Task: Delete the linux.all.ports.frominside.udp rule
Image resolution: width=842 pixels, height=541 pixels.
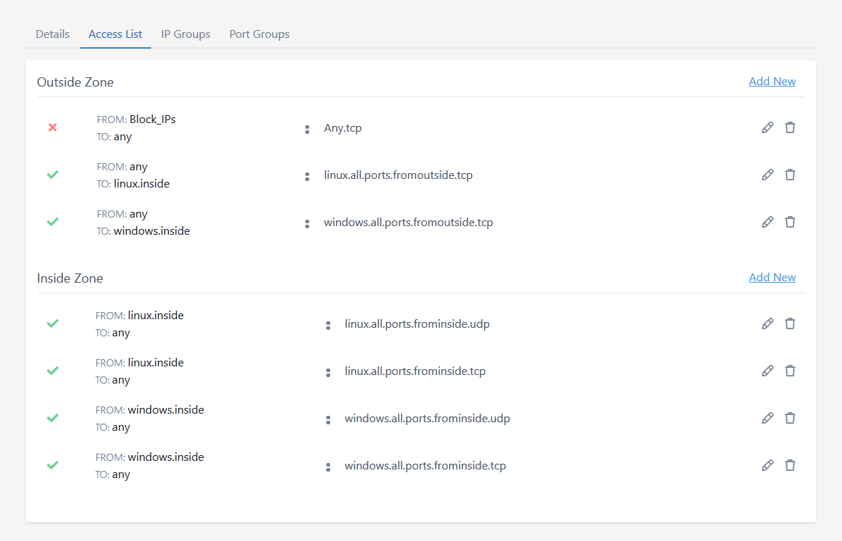Action: (x=790, y=323)
